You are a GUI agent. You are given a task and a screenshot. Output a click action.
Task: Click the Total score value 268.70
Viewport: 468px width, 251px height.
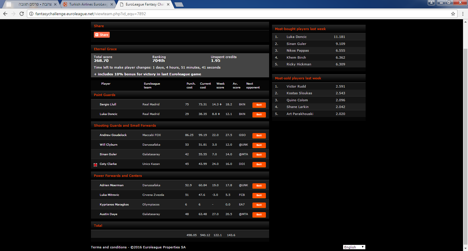[101, 61]
